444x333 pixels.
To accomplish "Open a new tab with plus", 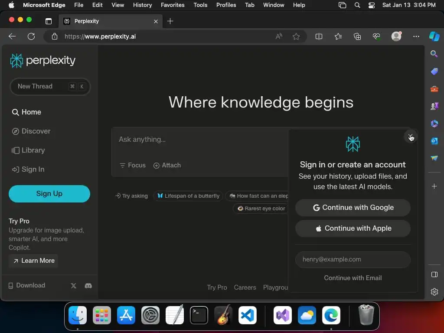I will 170,21.
